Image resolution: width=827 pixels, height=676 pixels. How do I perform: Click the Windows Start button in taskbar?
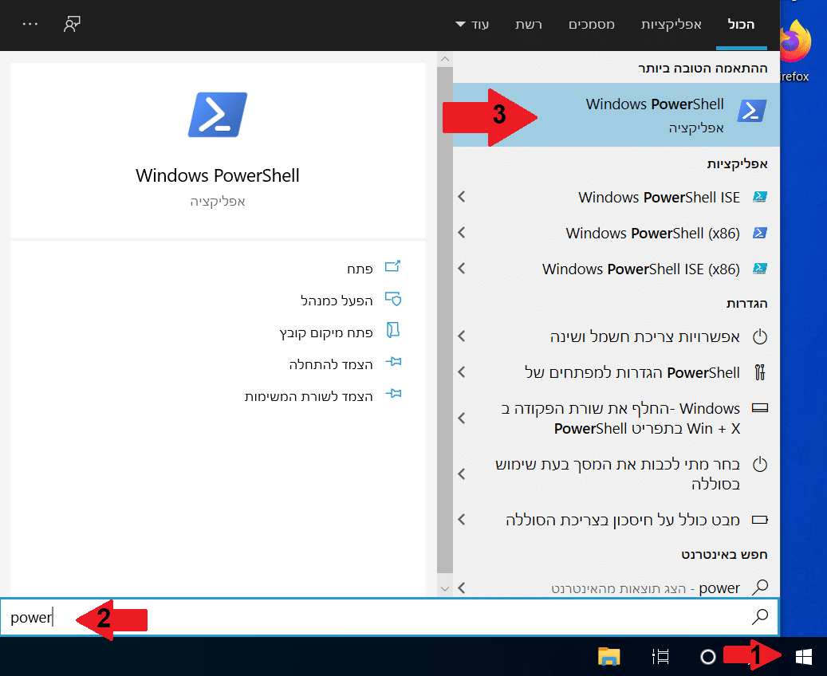click(803, 656)
